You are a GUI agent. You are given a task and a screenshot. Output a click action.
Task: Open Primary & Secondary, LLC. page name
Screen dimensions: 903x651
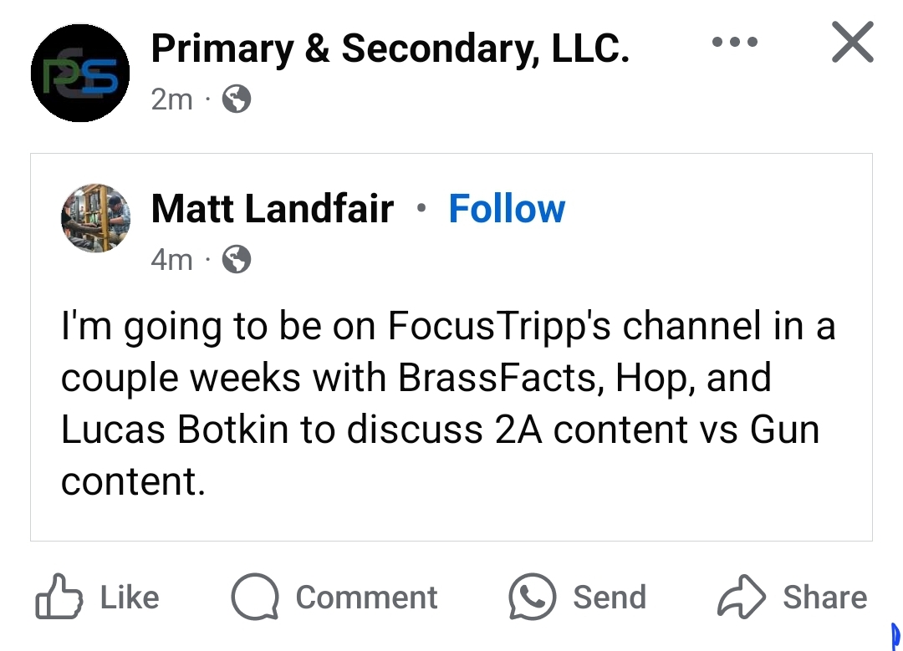[x=390, y=49]
